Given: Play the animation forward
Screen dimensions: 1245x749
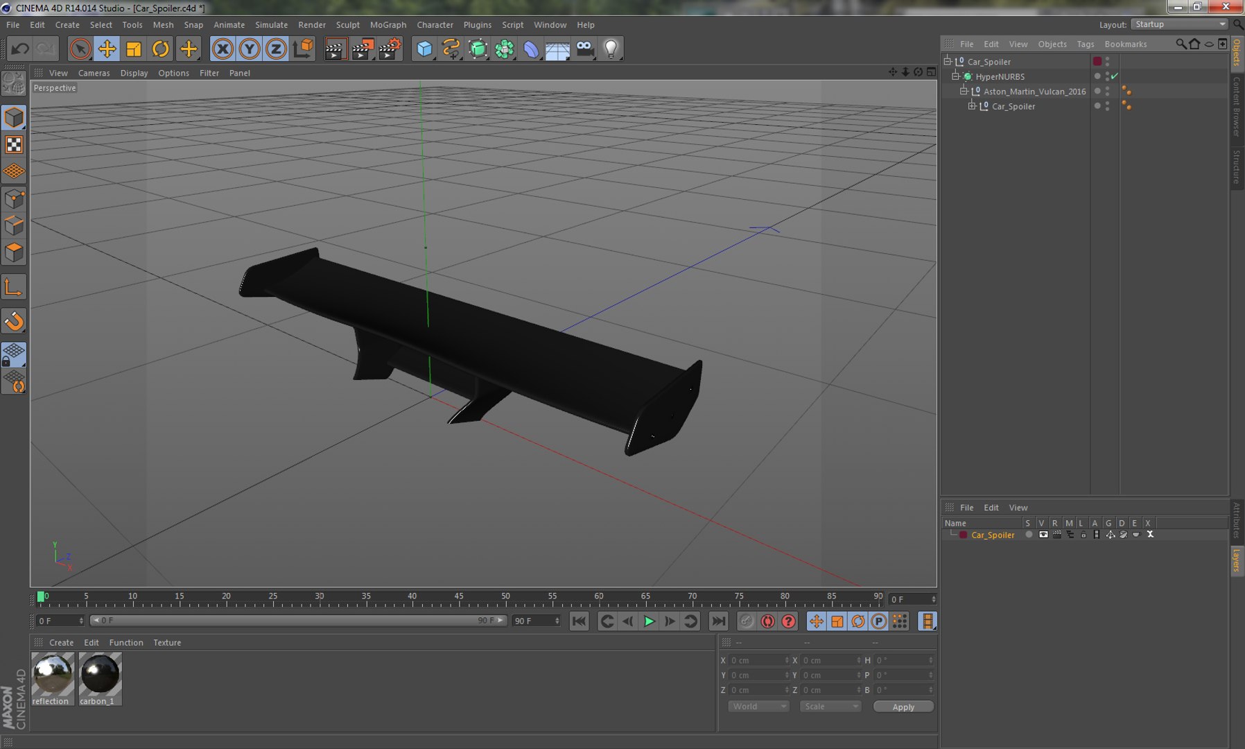Looking at the screenshot, I should point(649,621).
